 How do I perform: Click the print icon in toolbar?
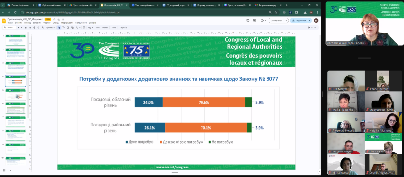pyautogui.click(x=34, y=28)
